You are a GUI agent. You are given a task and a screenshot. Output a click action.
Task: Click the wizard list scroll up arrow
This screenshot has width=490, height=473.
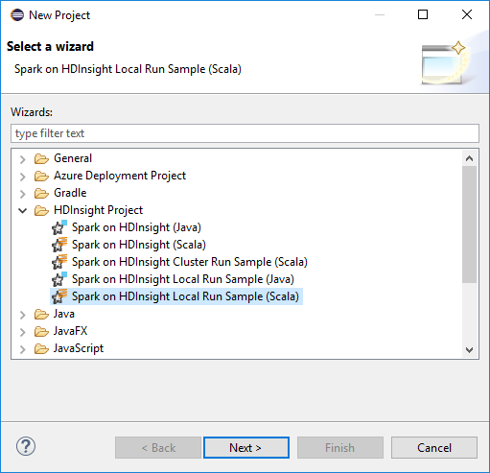(469, 158)
